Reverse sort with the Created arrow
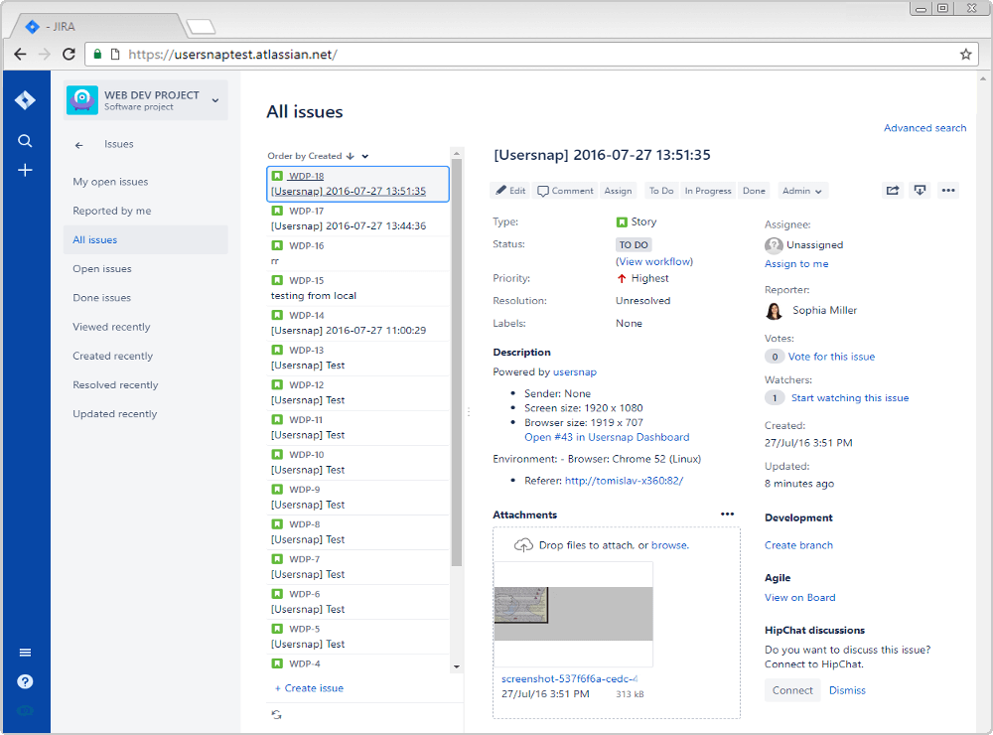993x735 pixels. pyautogui.click(x=350, y=156)
